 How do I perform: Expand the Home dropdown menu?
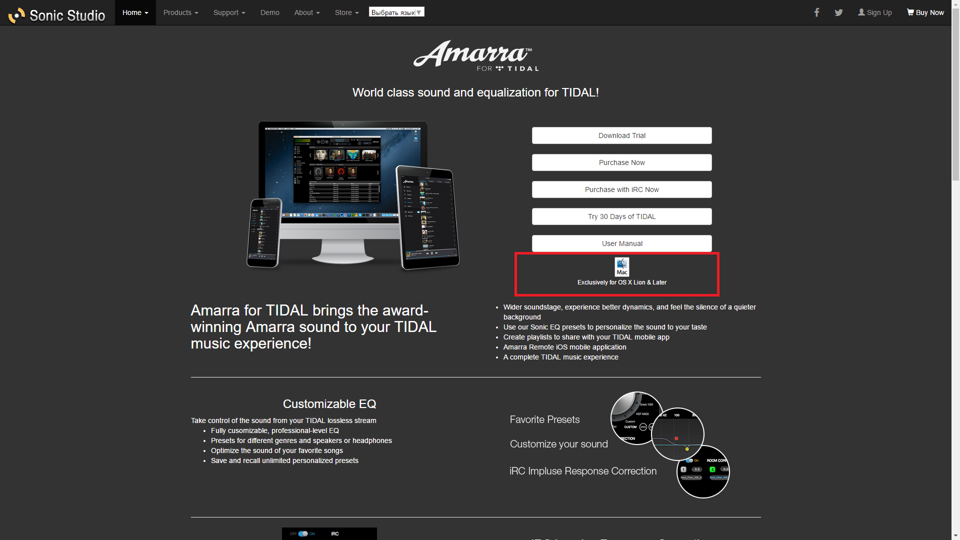click(x=135, y=12)
